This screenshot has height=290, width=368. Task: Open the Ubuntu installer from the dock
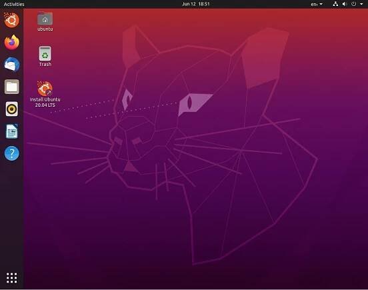tap(11, 20)
